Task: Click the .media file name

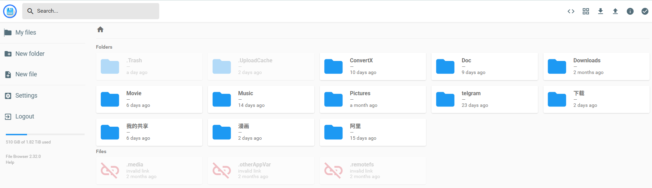Action: coord(135,164)
